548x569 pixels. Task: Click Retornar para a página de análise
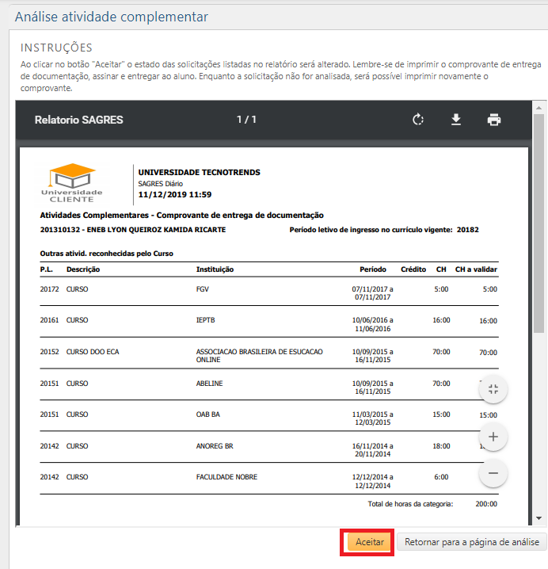(x=472, y=543)
